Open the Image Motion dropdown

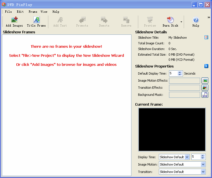tap(203, 164)
